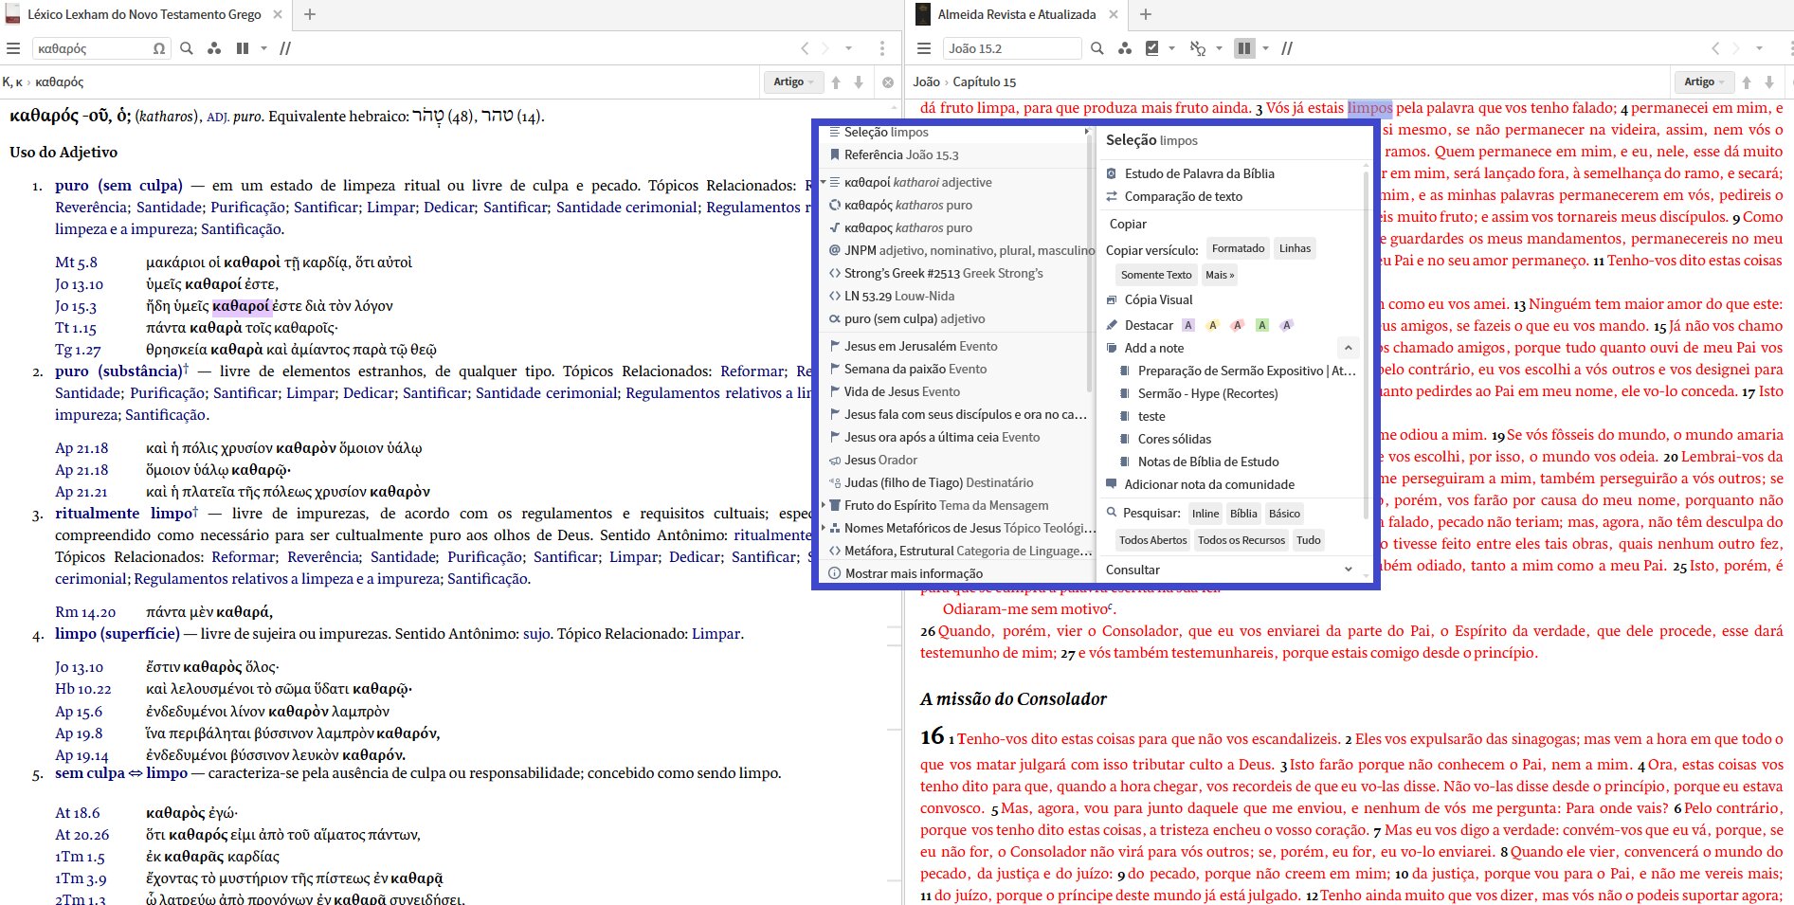Go to previous article in Bible panel
Image resolution: width=1794 pixels, height=905 pixels.
(x=1747, y=82)
